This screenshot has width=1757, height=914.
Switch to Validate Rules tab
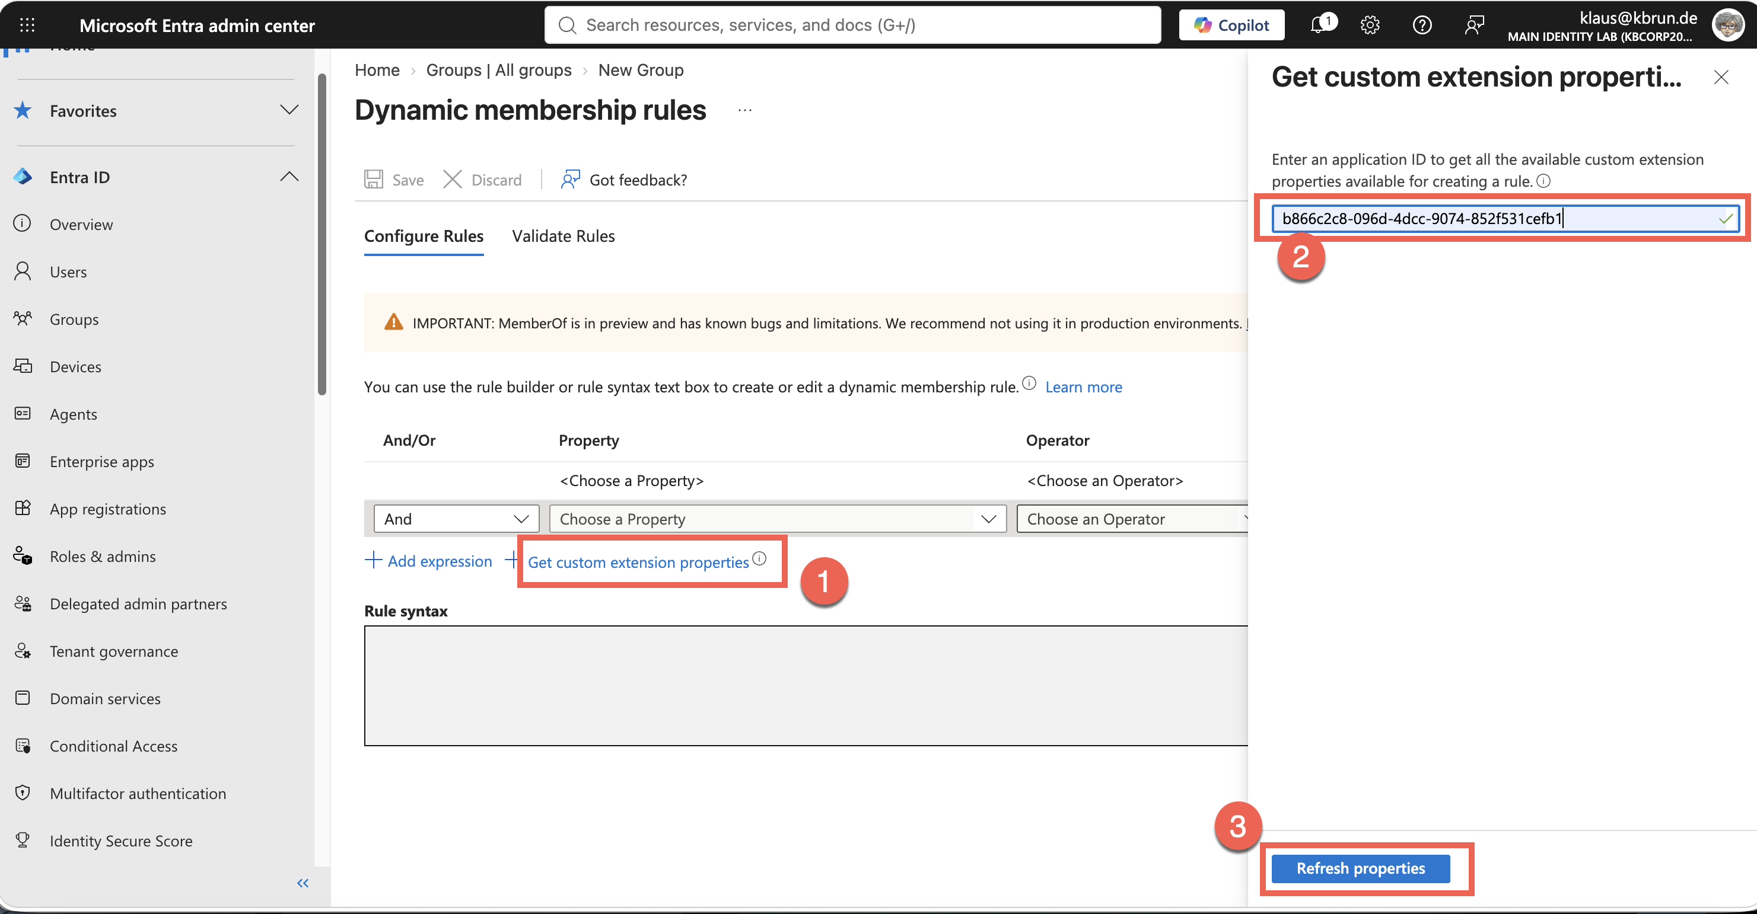564,236
